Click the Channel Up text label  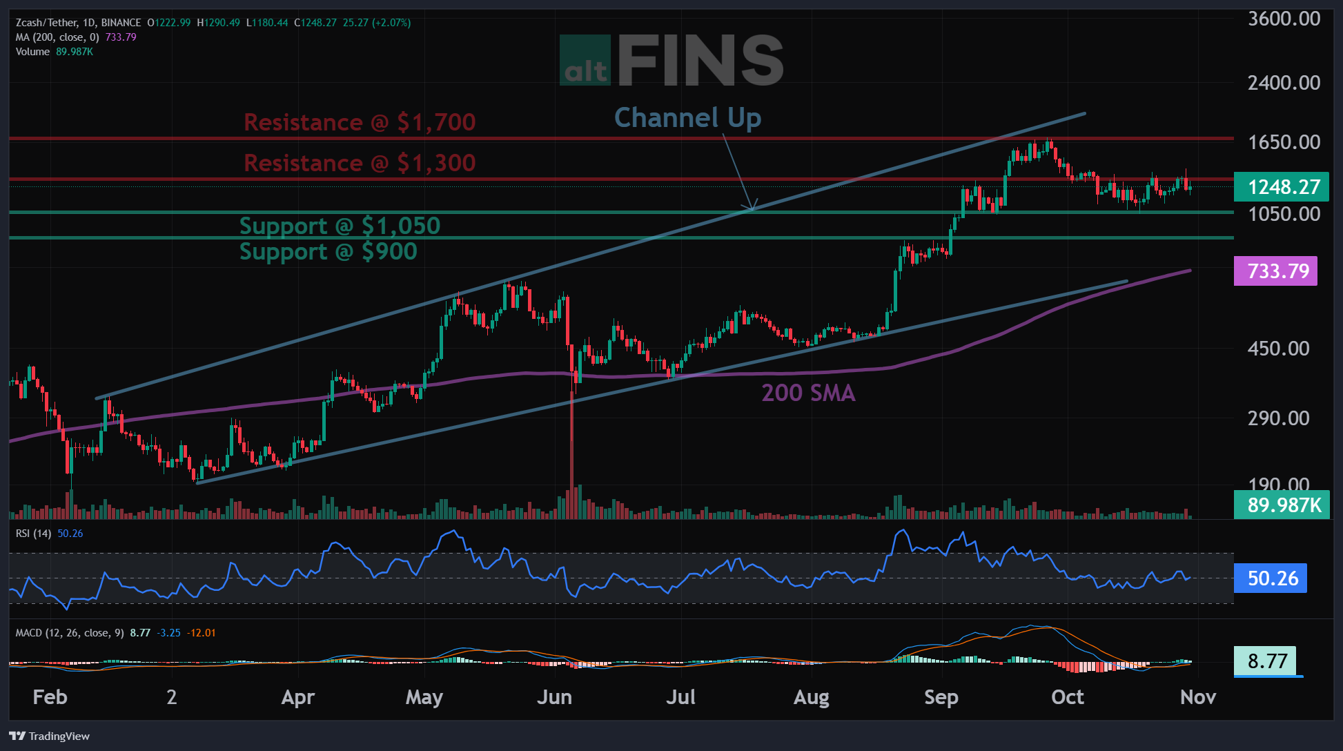pyautogui.click(x=688, y=118)
